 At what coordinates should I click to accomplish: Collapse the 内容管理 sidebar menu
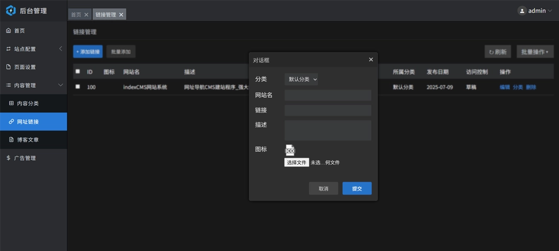pyautogui.click(x=33, y=85)
